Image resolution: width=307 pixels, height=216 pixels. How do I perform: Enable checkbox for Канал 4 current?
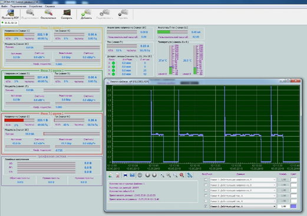[206, 195]
